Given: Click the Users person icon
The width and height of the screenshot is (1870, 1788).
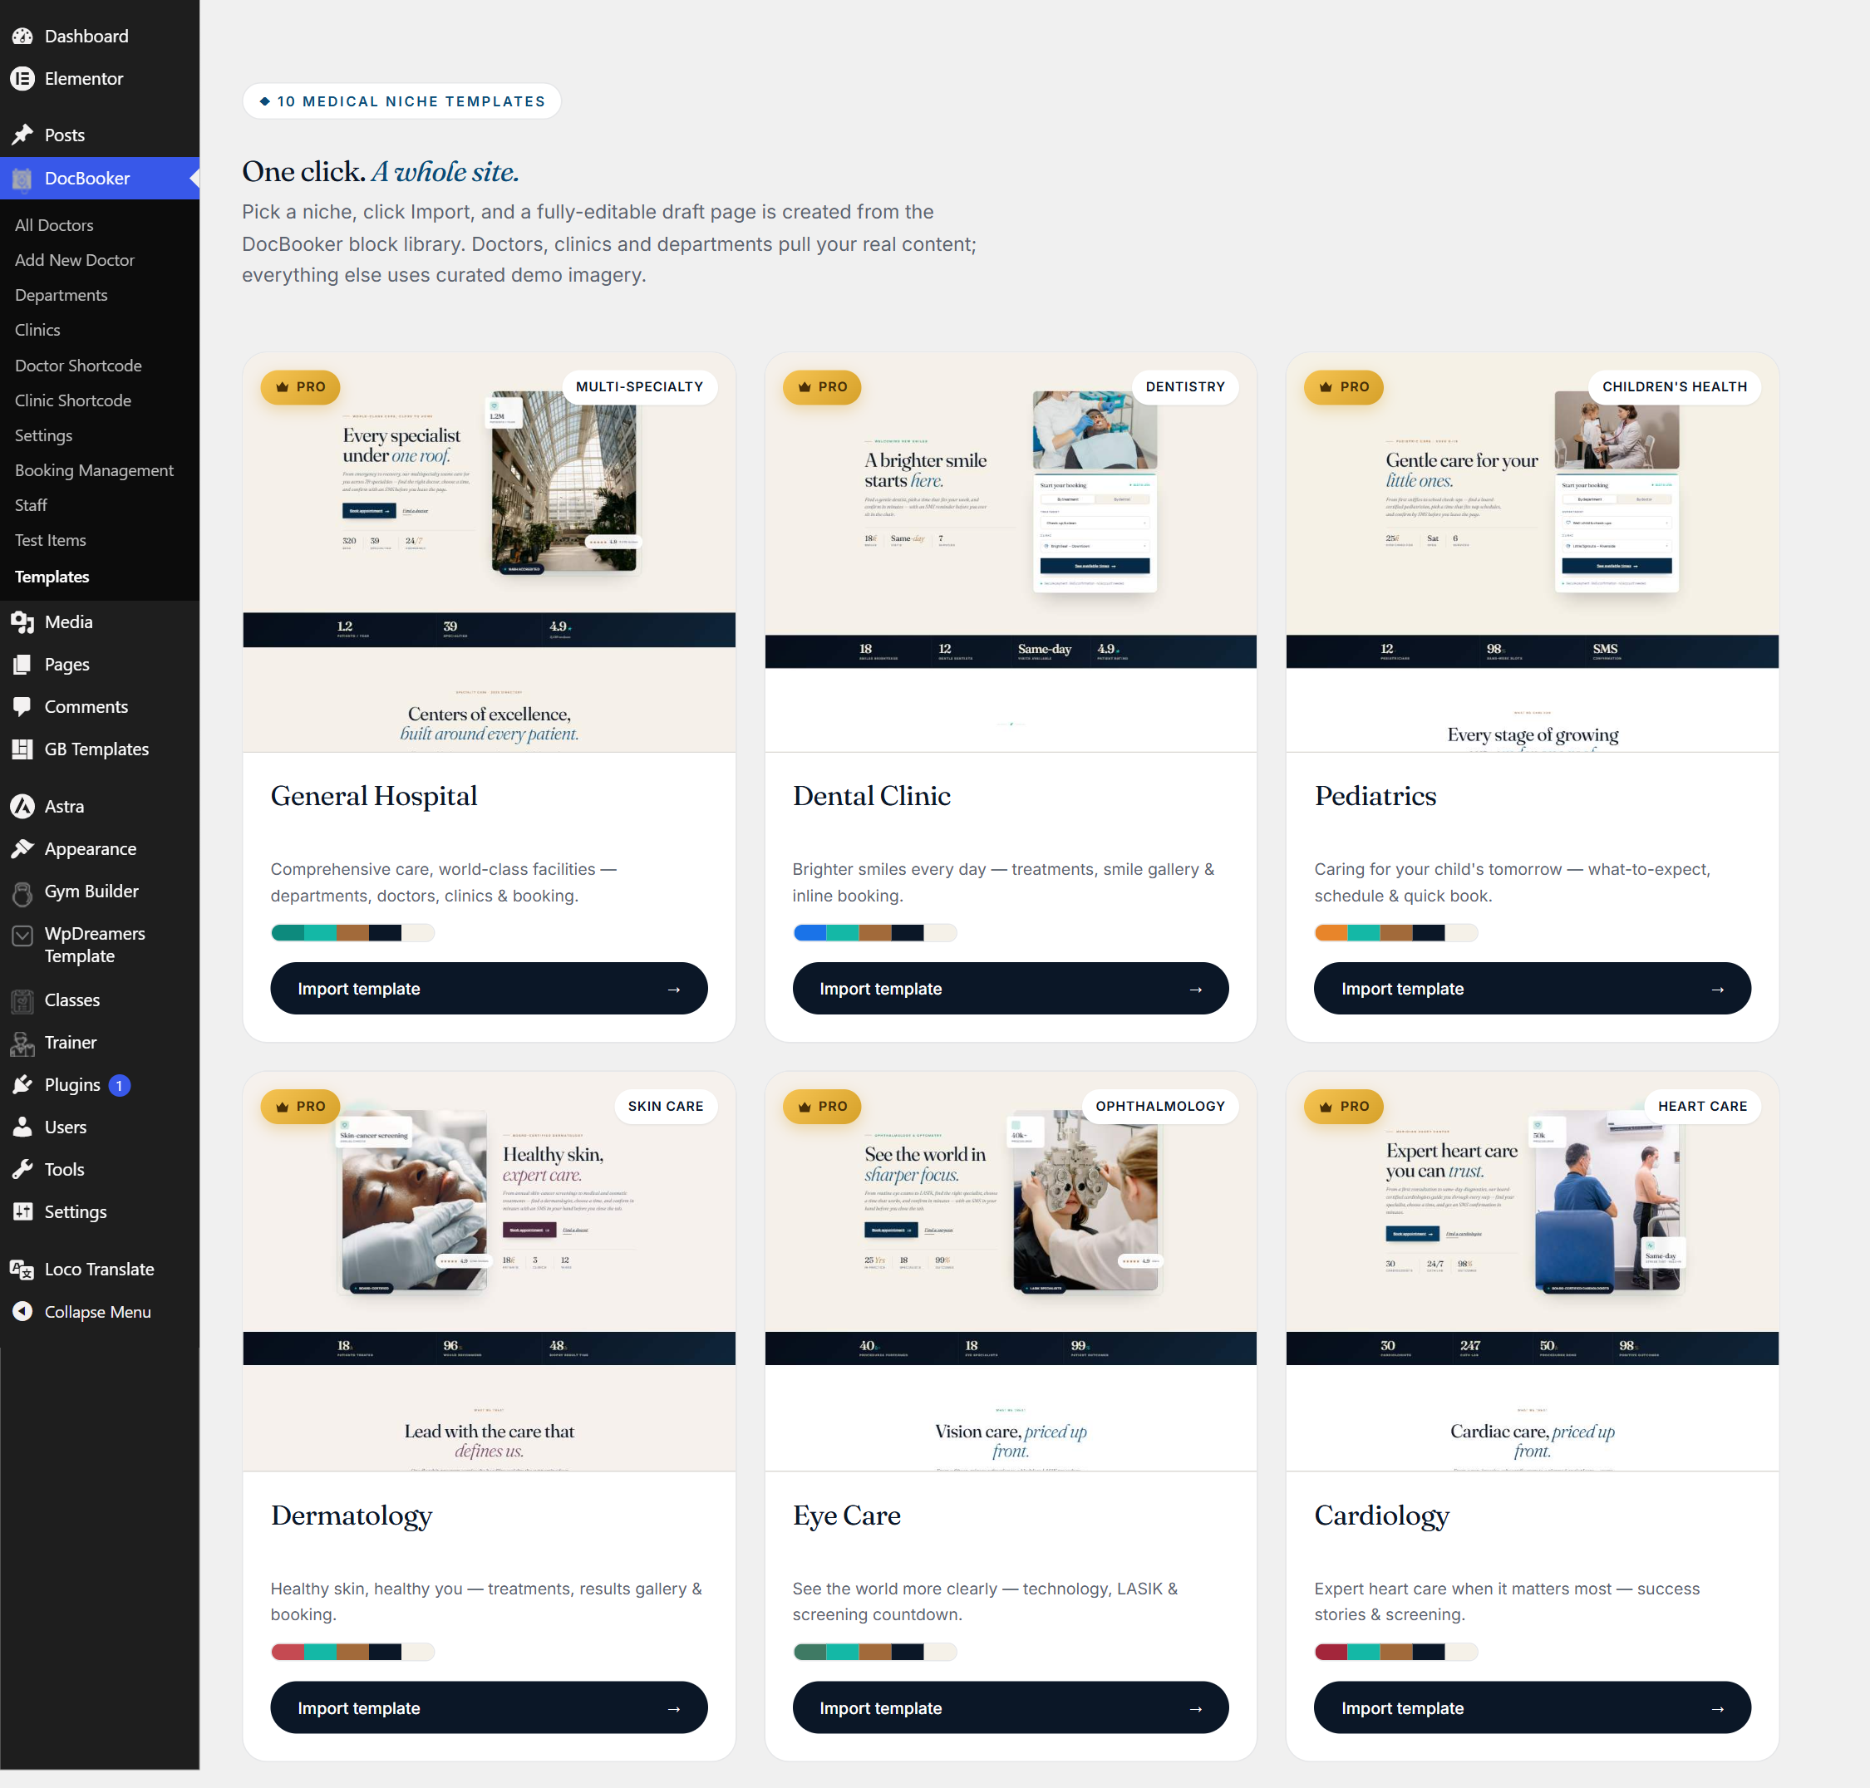Looking at the screenshot, I should pos(22,1127).
